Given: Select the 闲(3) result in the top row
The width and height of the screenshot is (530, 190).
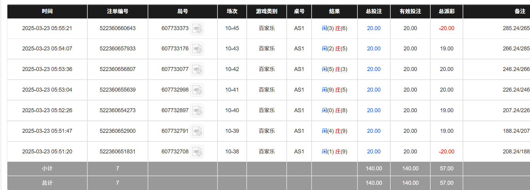Looking at the screenshot, I should point(327,28).
